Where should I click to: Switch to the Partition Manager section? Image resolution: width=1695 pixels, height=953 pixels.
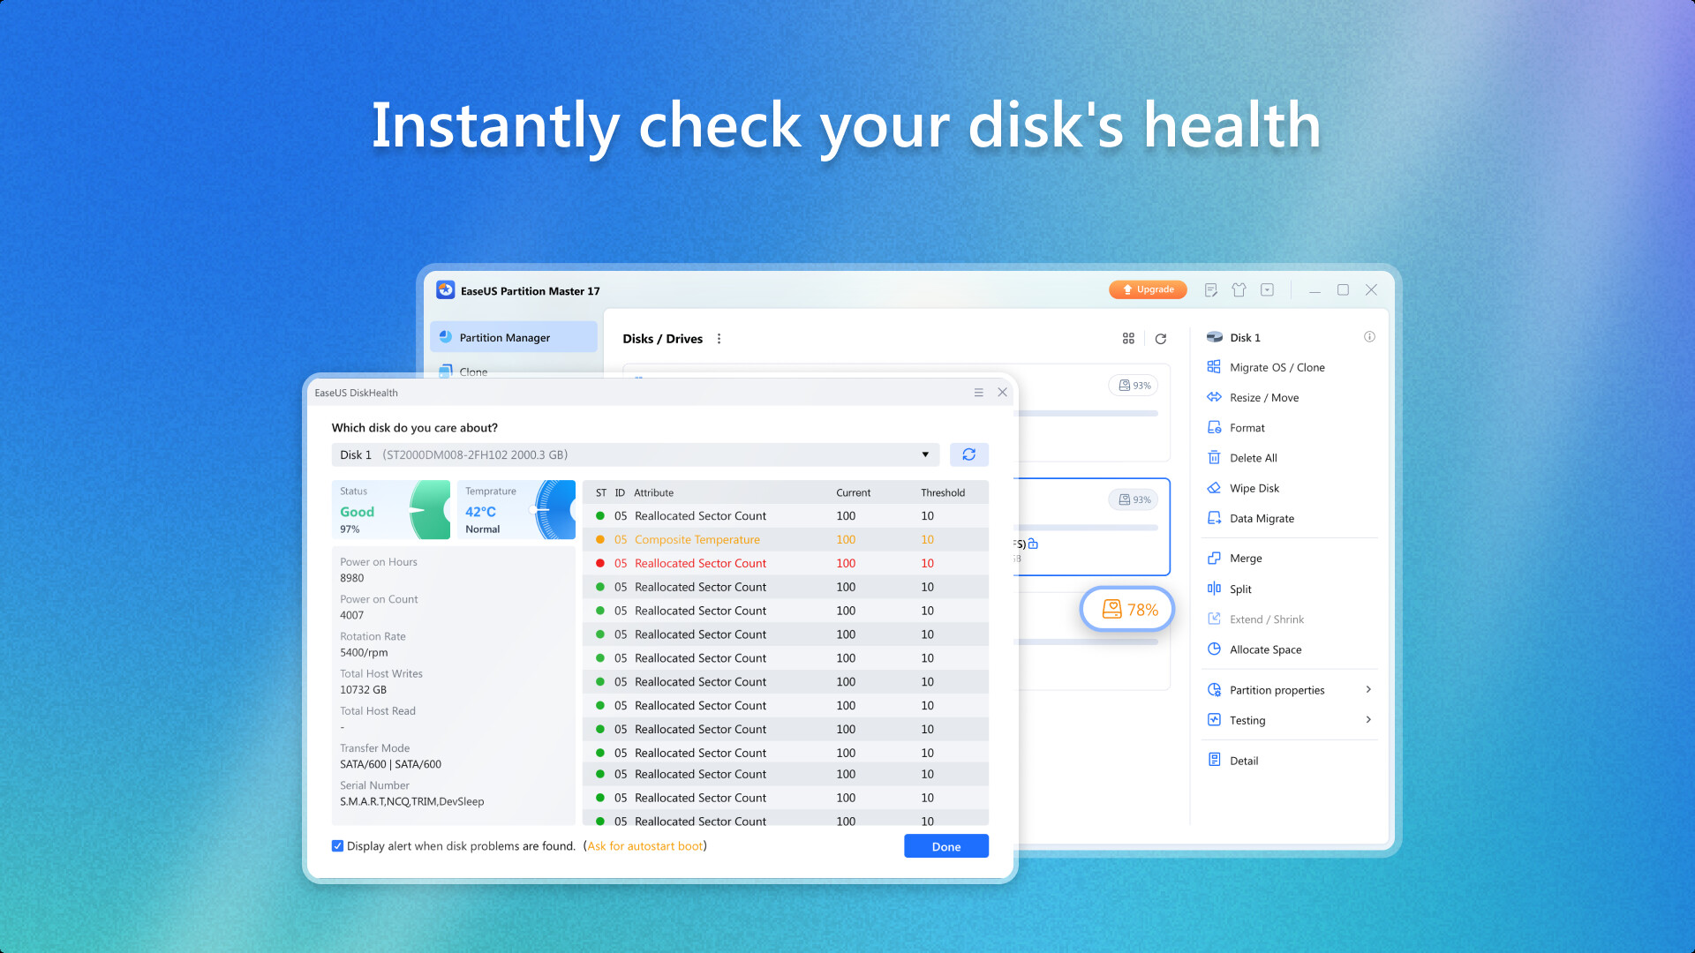tap(503, 337)
